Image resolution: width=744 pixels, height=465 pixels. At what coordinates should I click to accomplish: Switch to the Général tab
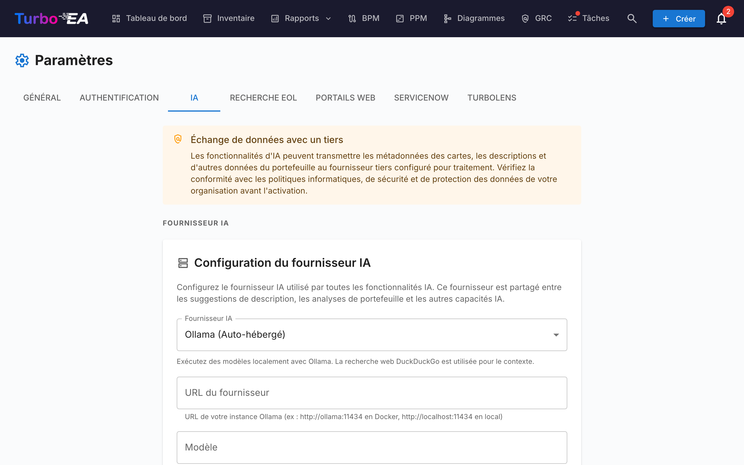42,98
